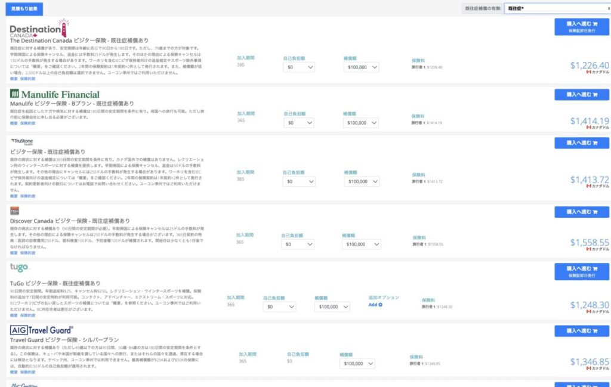Proceed to purchase Travel Guard シルバープラン
Viewport: 611px width, 387px height.
point(582,331)
